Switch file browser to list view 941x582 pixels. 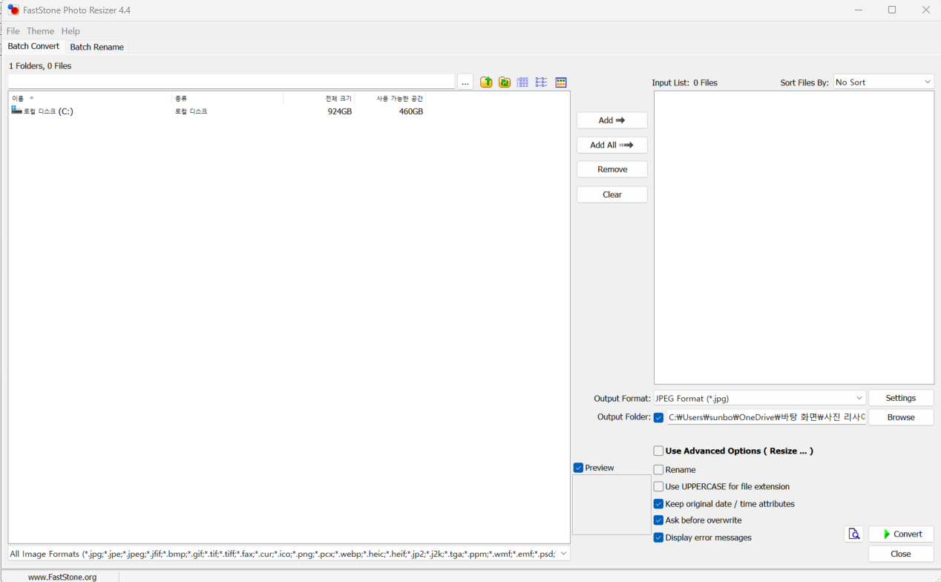click(541, 82)
